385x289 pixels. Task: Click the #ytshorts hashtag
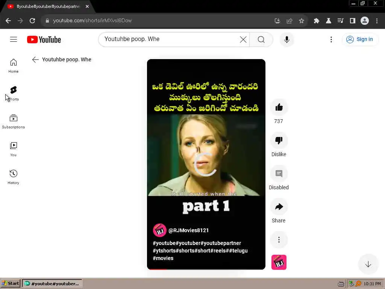164,251
